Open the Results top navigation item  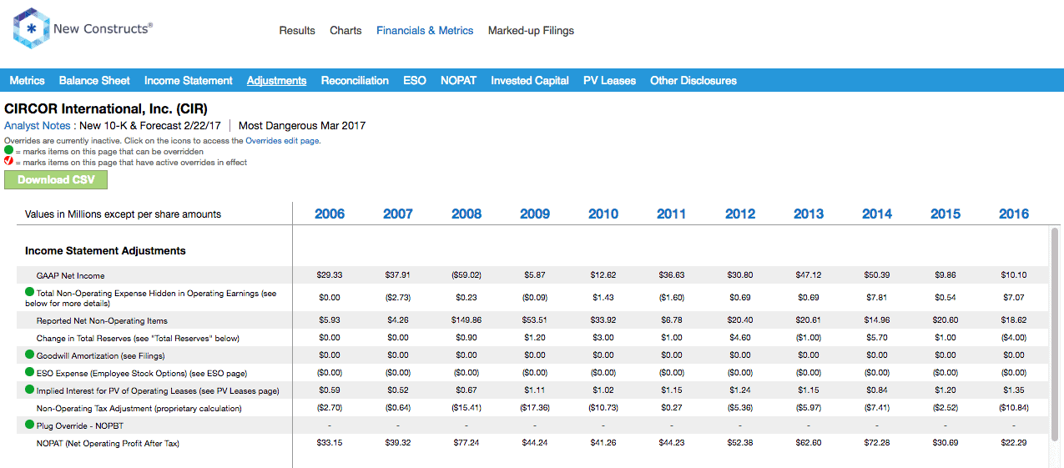(x=297, y=30)
